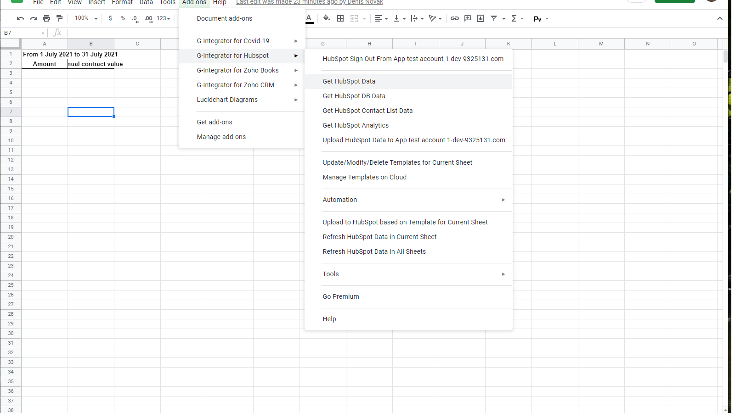Expand G-Integrator for Covid-19 submenu
Screen dimensions: 735x413
[x=242, y=41]
